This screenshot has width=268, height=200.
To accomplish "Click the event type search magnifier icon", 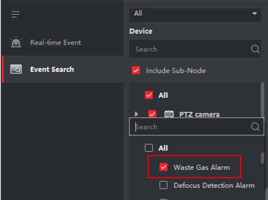I will [255, 127].
